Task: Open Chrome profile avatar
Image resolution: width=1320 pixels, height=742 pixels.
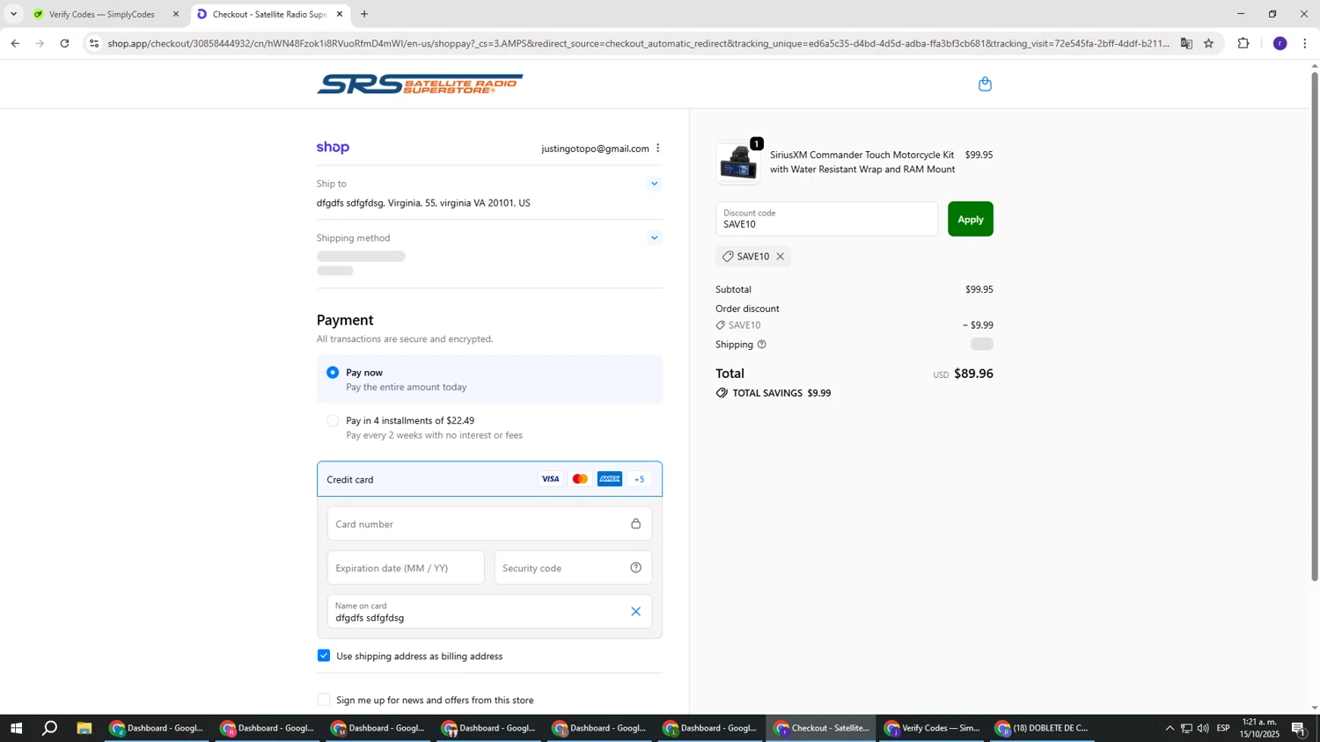Action: pyautogui.click(x=1280, y=43)
